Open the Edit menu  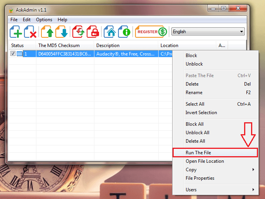pos(27,20)
